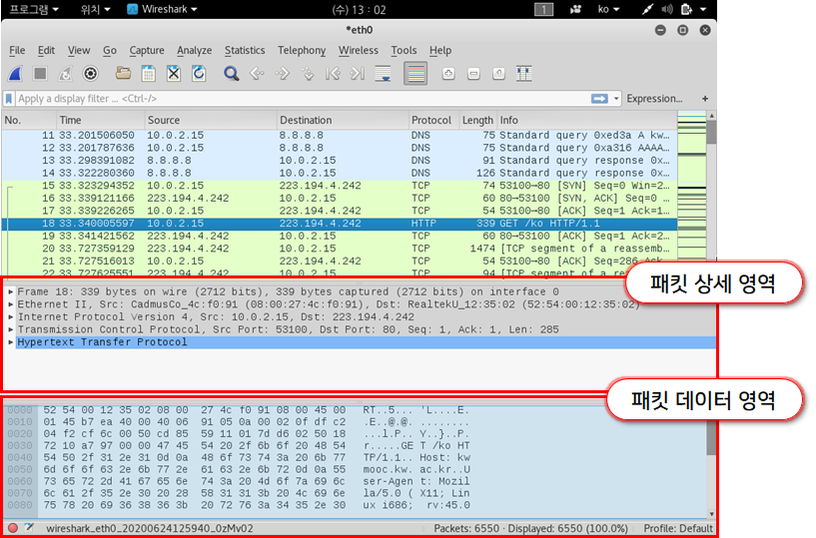The image size is (816, 538).
Task: Click the top bar volume icon
Action: click(x=666, y=9)
